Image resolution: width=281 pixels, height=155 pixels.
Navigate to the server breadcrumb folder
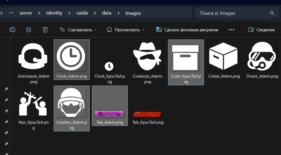point(26,13)
